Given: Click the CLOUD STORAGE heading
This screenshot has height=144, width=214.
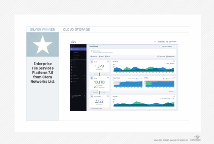Looking at the screenshot, I should point(77,29).
